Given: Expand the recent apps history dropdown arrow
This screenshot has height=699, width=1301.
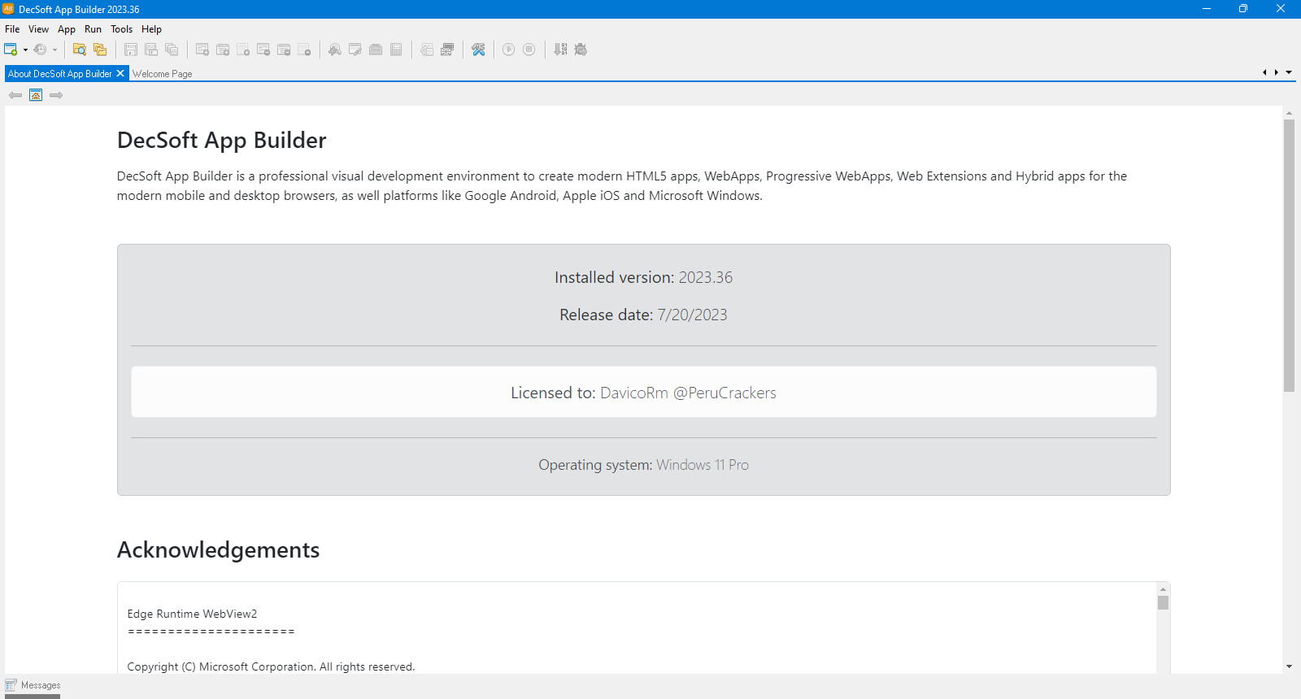Looking at the screenshot, I should [x=54, y=50].
